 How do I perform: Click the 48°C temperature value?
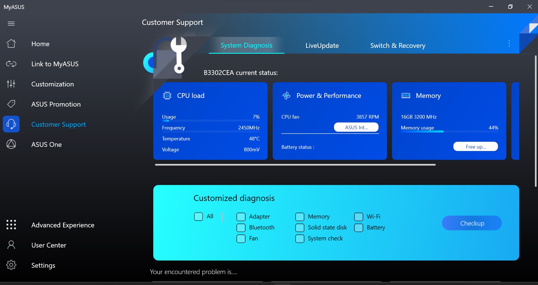[x=254, y=139]
